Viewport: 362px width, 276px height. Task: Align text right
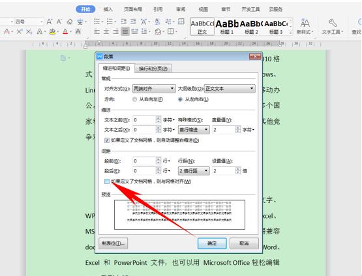[115, 31]
